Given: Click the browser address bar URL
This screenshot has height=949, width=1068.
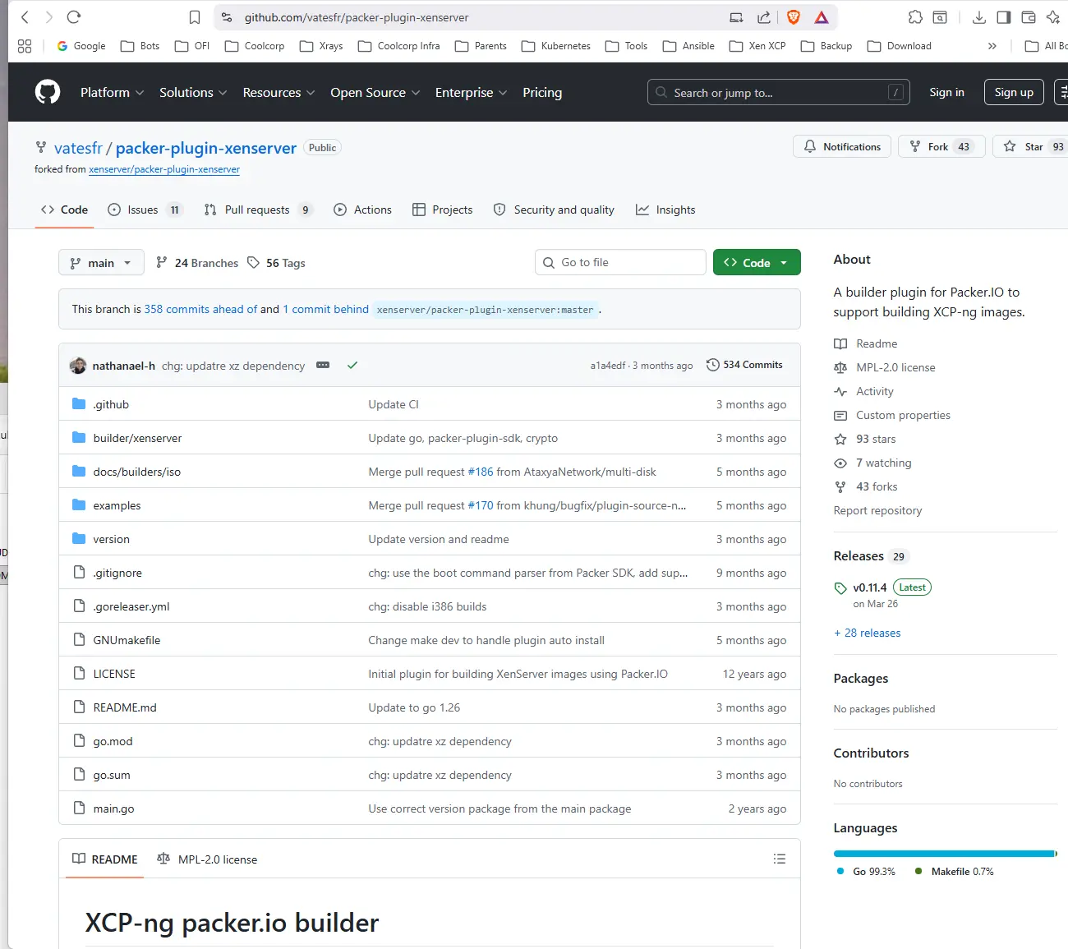Looking at the screenshot, I should tap(357, 17).
